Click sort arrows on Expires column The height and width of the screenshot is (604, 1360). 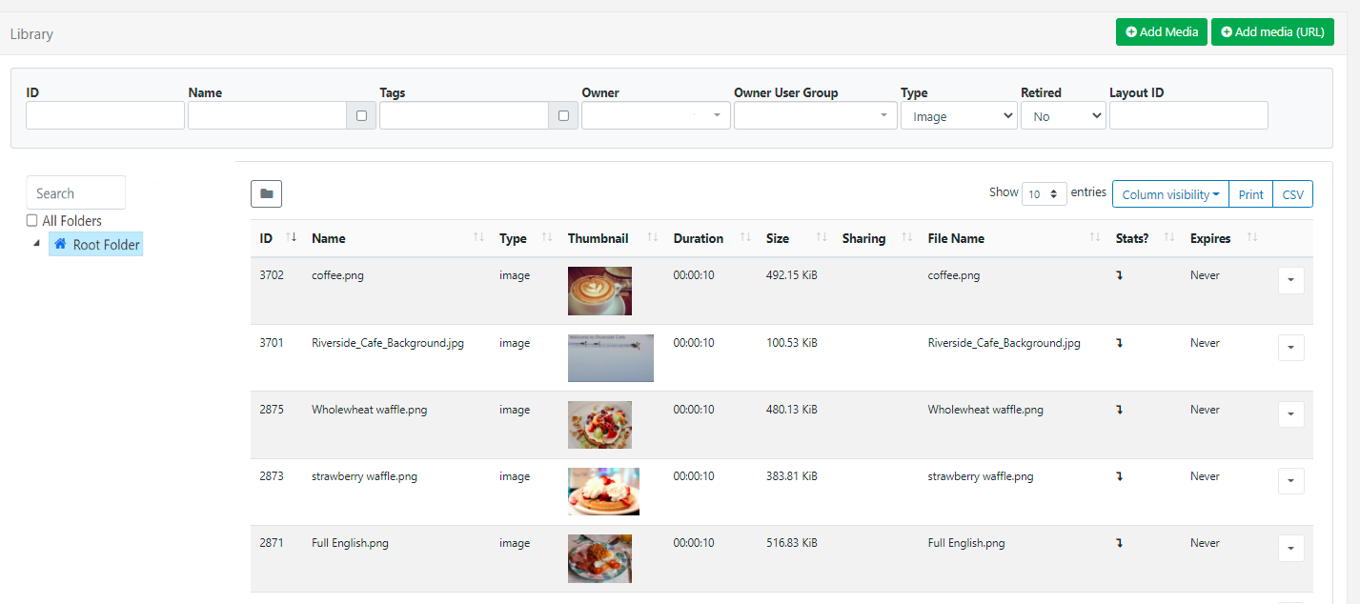1253,238
